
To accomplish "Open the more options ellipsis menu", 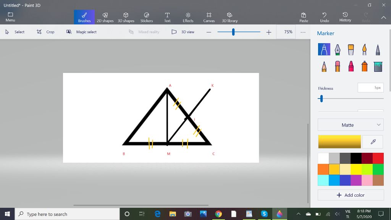I will 303,32.
